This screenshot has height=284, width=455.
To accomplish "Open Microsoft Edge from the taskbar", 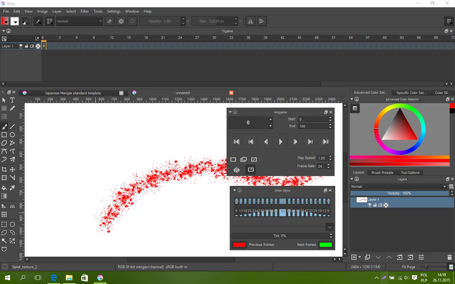I will click(54, 278).
